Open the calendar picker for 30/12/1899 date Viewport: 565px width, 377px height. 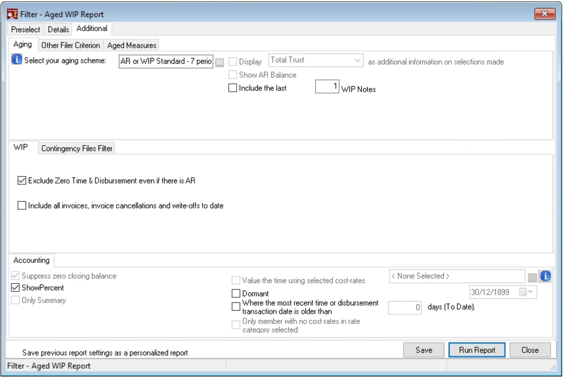(526, 292)
